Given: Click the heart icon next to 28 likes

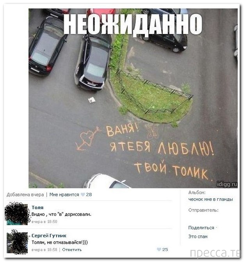Looking at the screenshot, I should tap(83, 194).
